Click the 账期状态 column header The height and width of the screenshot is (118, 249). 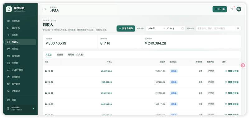210,62
